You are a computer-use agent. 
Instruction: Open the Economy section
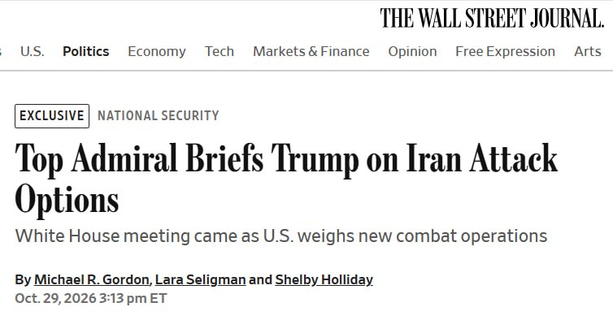(157, 51)
